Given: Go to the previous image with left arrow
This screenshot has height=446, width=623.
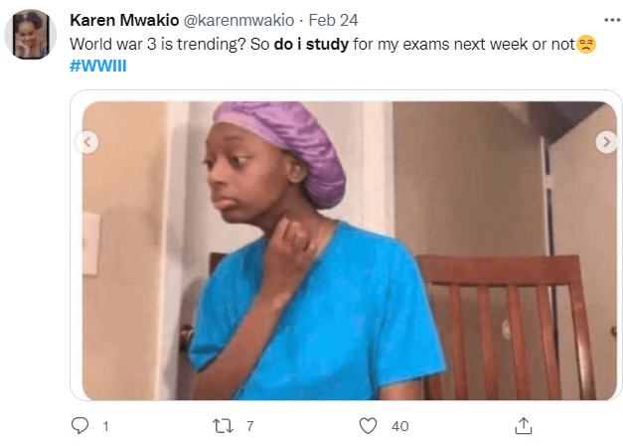Looking at the screenshot, I should (x=87, y=142).
